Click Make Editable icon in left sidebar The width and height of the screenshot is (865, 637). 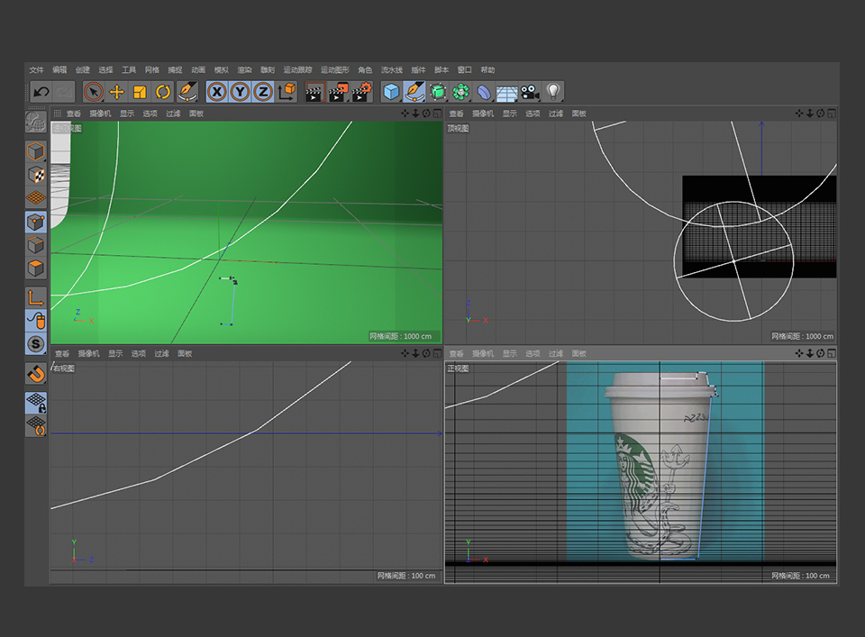[36, 122]
